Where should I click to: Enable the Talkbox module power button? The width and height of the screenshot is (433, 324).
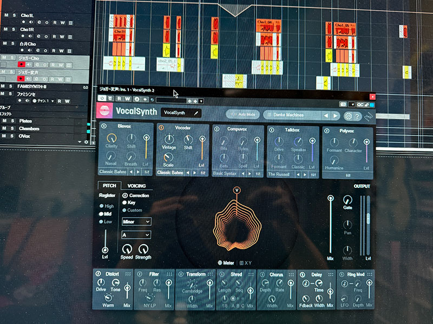(272, 130)
